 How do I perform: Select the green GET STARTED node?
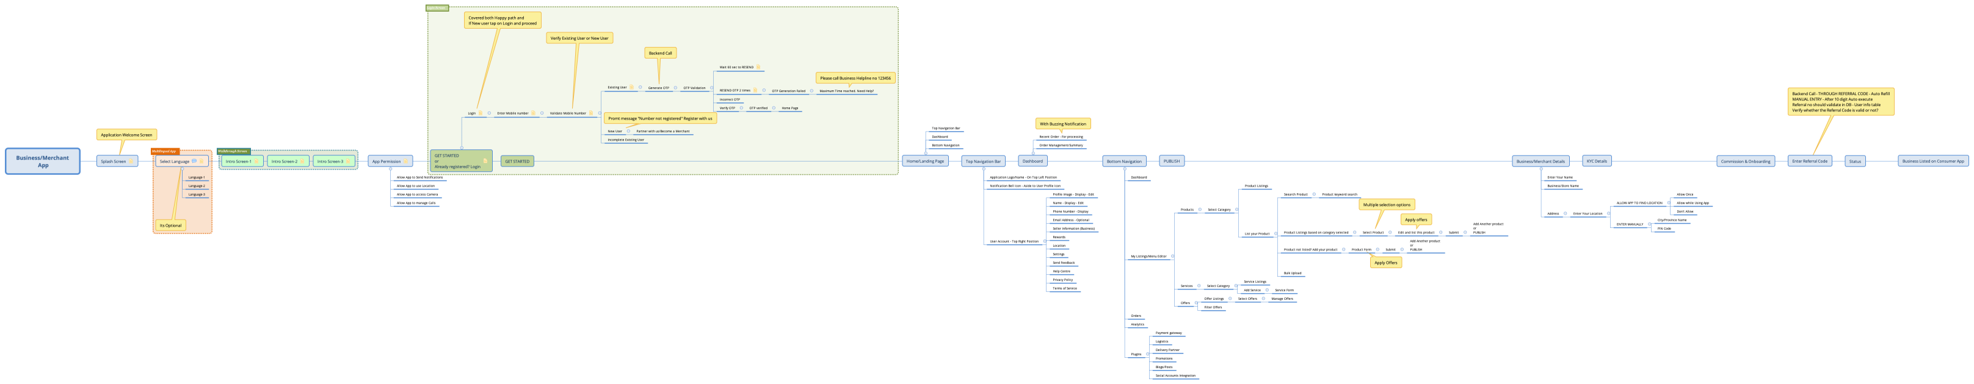pos(517,162)
